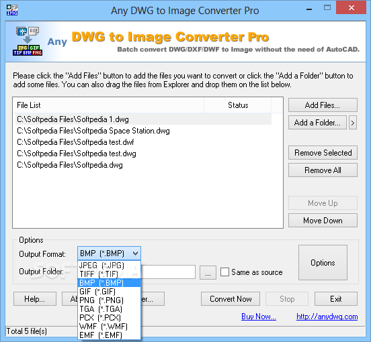Maximize the converter window
Viewport: 371px width, 342px height.
(327, 8)
